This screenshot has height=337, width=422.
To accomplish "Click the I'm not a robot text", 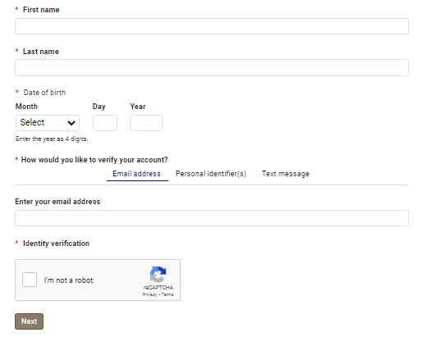I will point(69,280).
